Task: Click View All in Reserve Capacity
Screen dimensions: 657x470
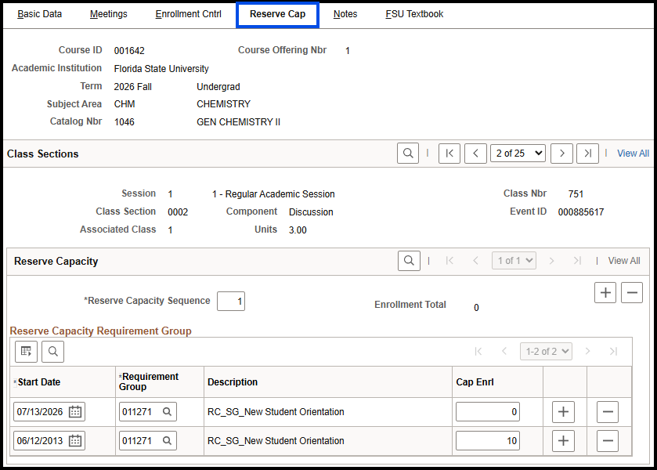Action: pos(624,261)
